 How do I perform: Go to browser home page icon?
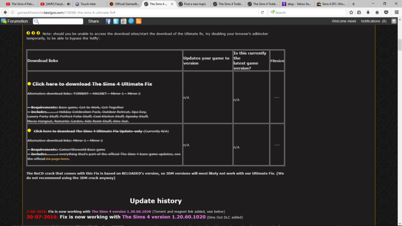(377, 12)
